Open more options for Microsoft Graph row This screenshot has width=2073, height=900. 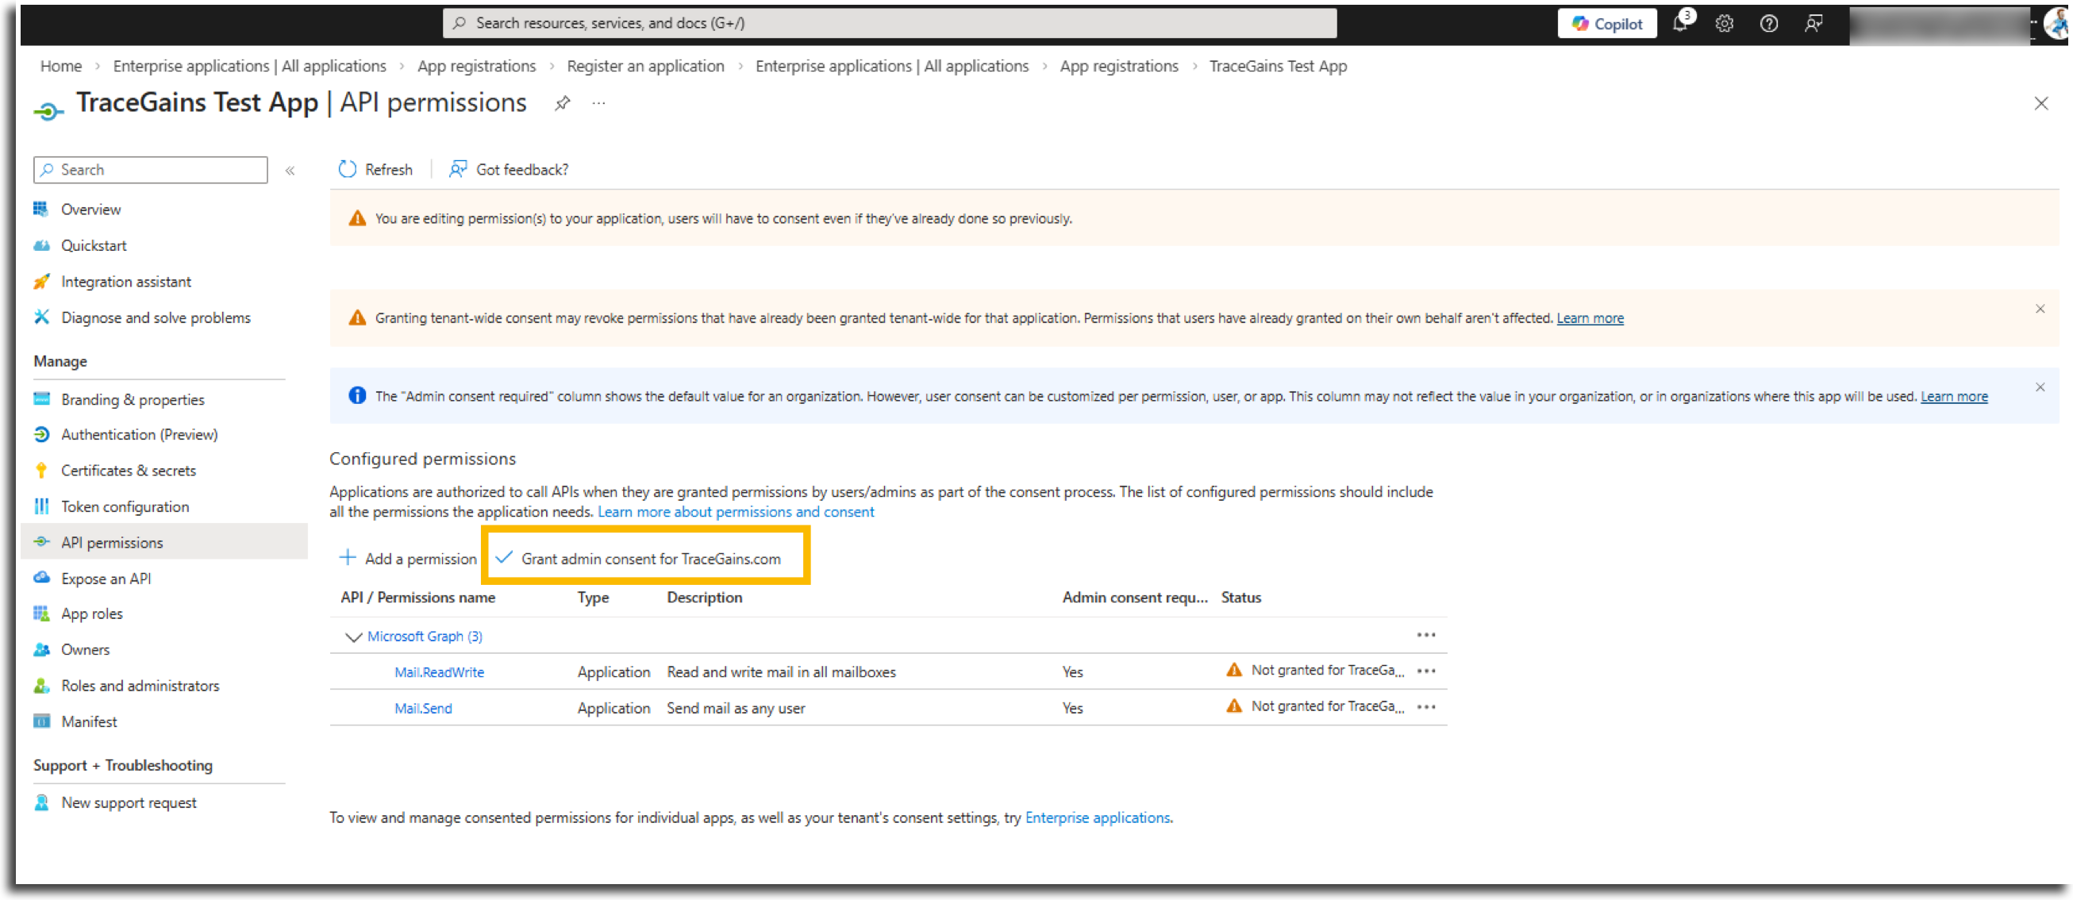click(x=1425, y=636)
